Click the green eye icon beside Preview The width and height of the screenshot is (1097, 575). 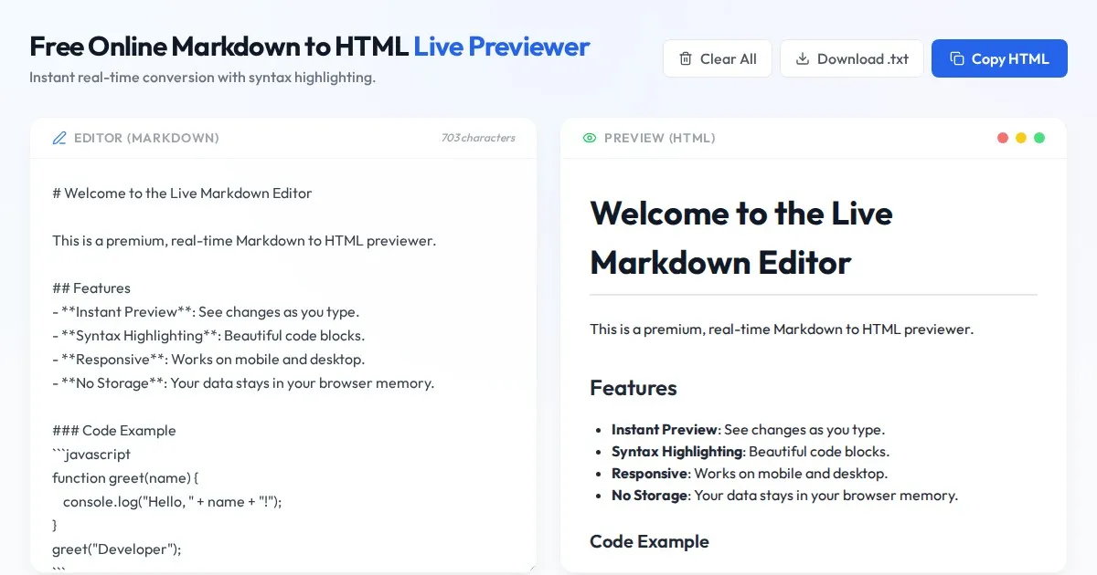pyautogui.click(x=590, y=139)
